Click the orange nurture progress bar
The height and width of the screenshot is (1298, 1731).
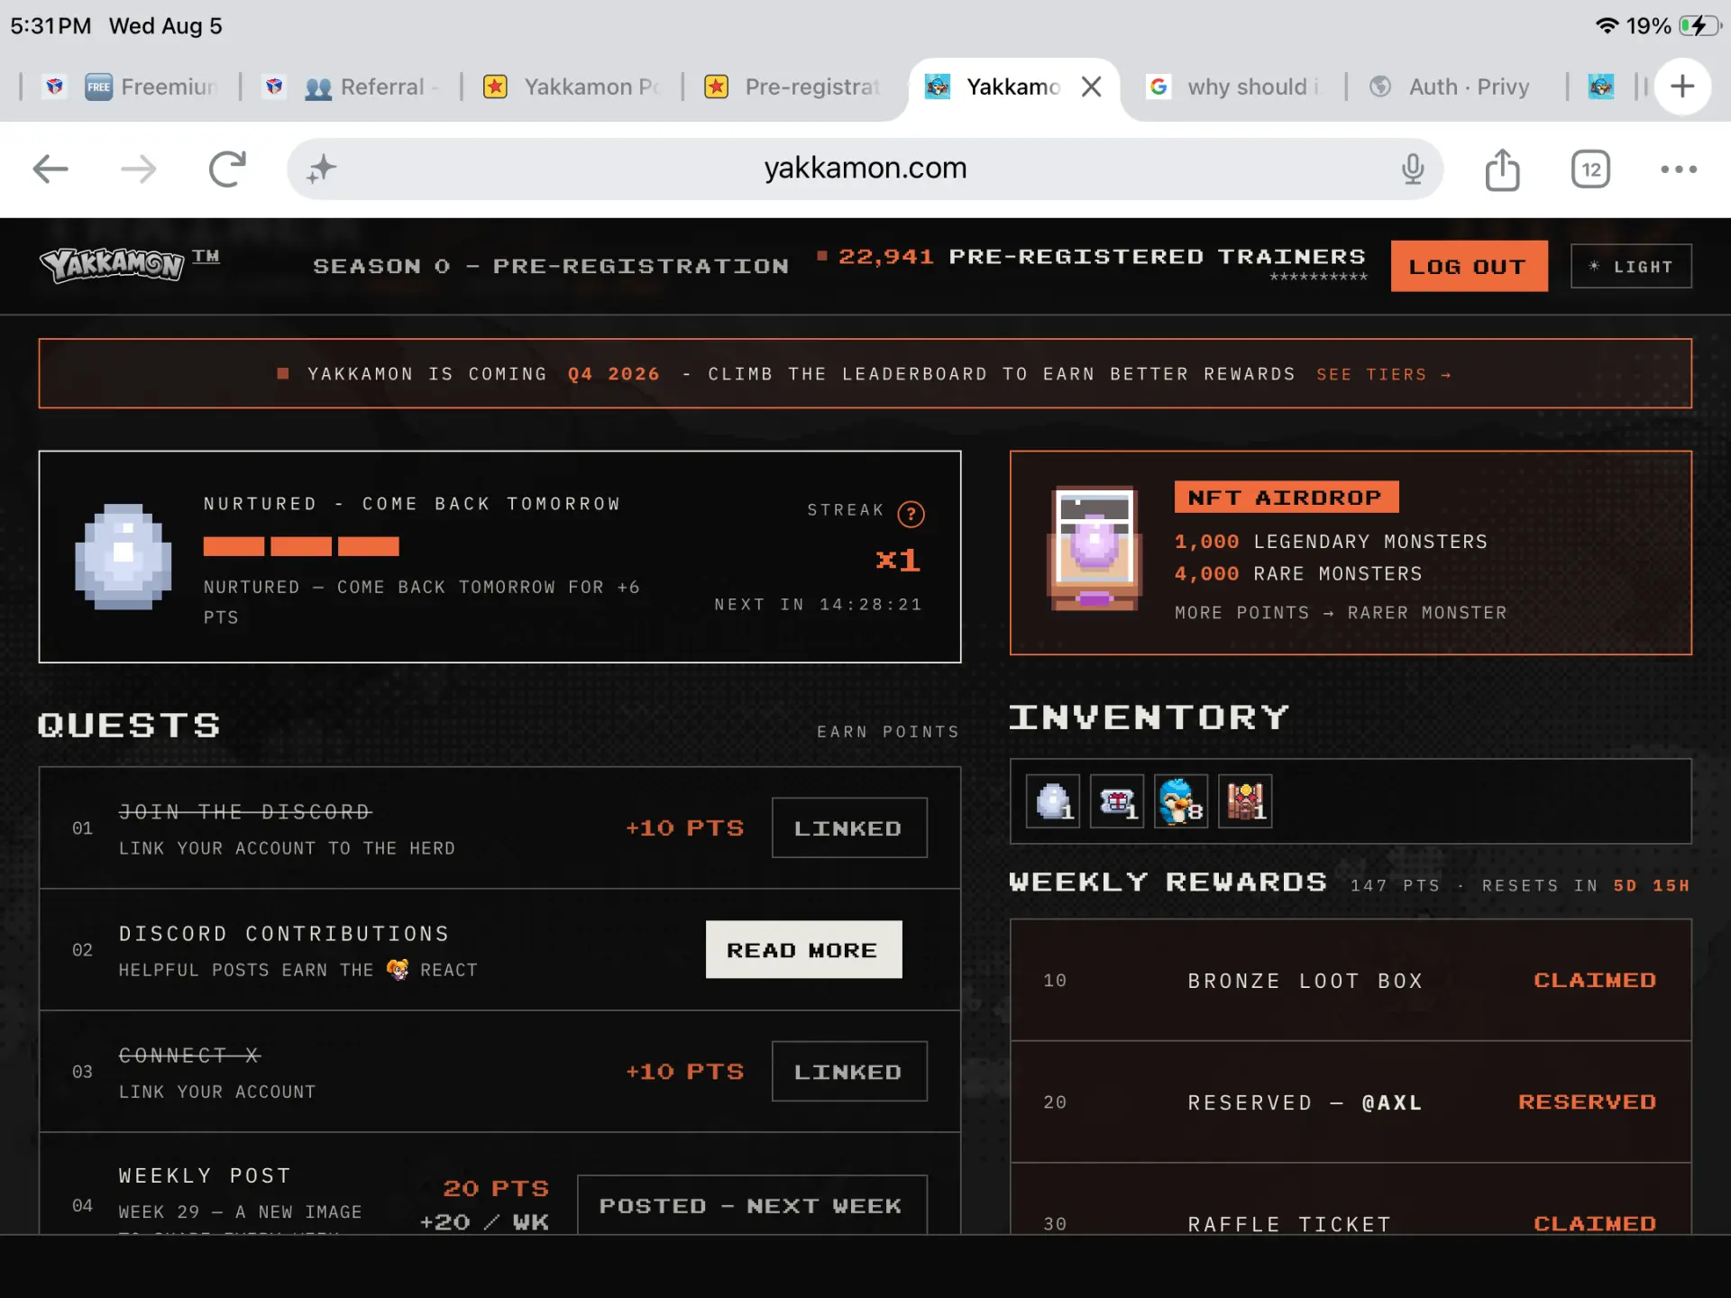pyautogui.click(x=301, y=546)
